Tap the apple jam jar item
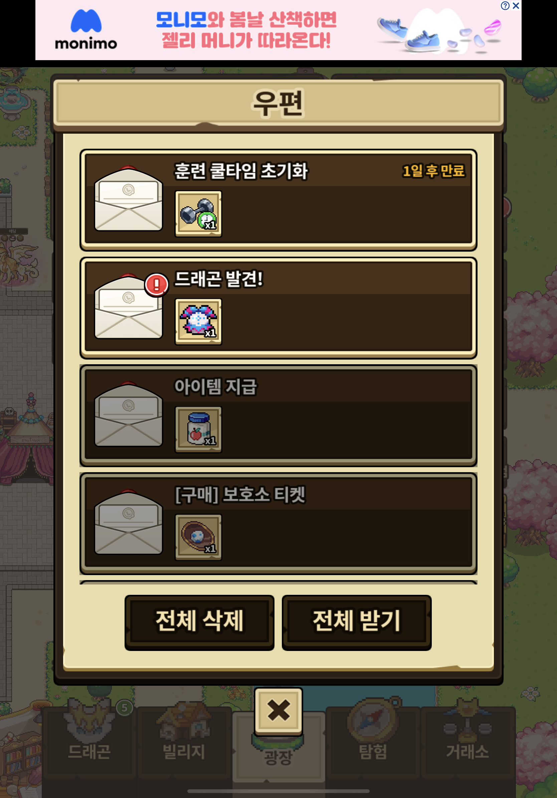557x798 pixels. (198, 429)
